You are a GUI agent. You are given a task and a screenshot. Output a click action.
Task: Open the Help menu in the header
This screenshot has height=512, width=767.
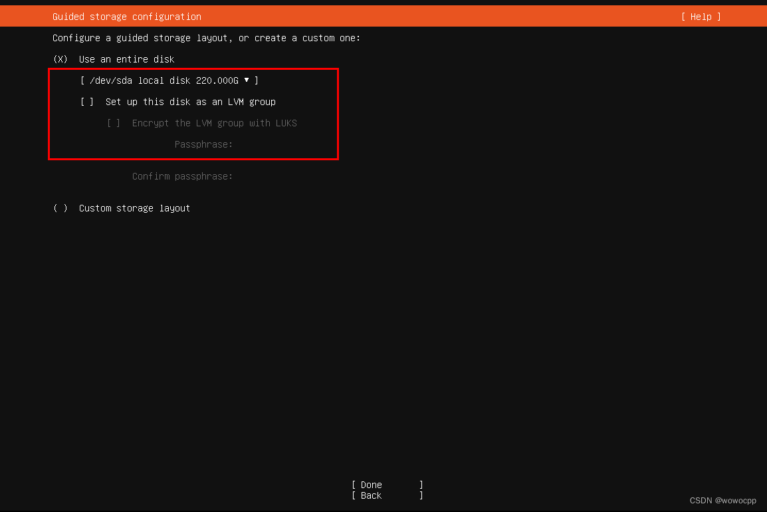pyautogui.click(x=701, y=17)
